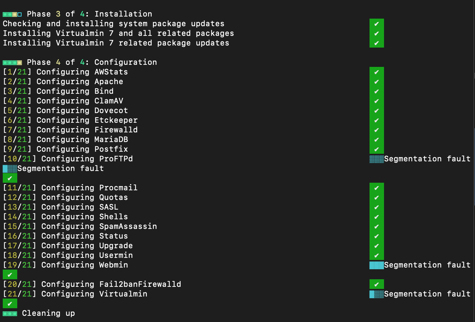Click the checkmark next to Configuring Fail2banFirewalld

coord(376,284)
